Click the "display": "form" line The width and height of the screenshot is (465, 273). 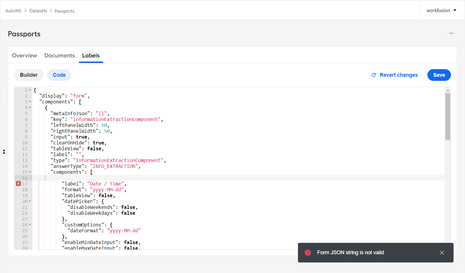point(64,96)
